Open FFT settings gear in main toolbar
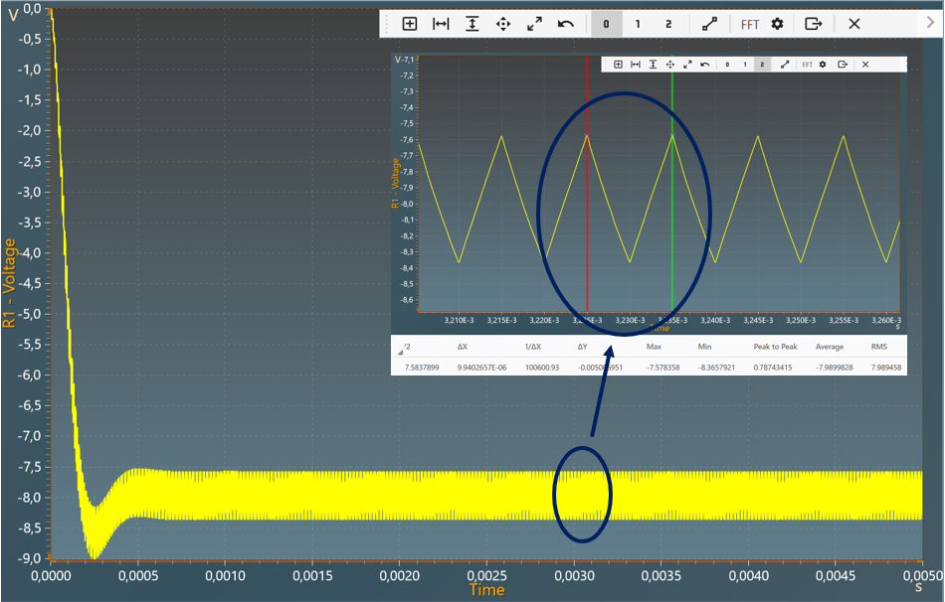The image size is (945, 602). click(777, 24)
